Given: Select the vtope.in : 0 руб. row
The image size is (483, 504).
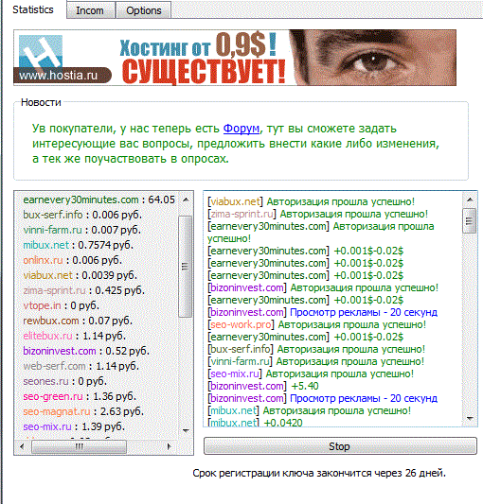Looking at the screenshot, I should (61, 305).
